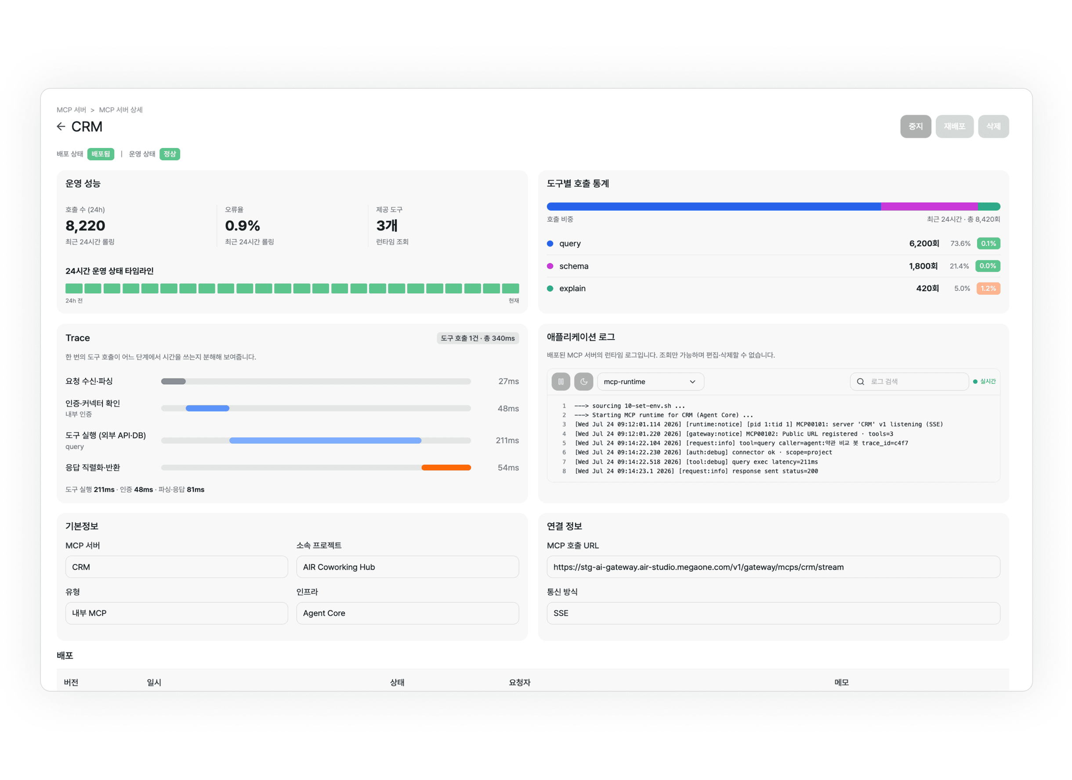Click the blue query segment of call ratio bar
Viewport: 1072px width, 780px height.
pos(713,206)
